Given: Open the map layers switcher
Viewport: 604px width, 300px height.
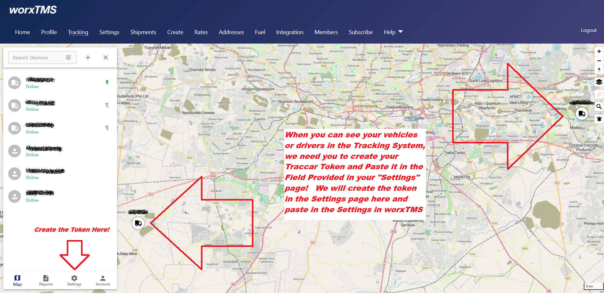Looking at the screenshot, I should [599, 82].
